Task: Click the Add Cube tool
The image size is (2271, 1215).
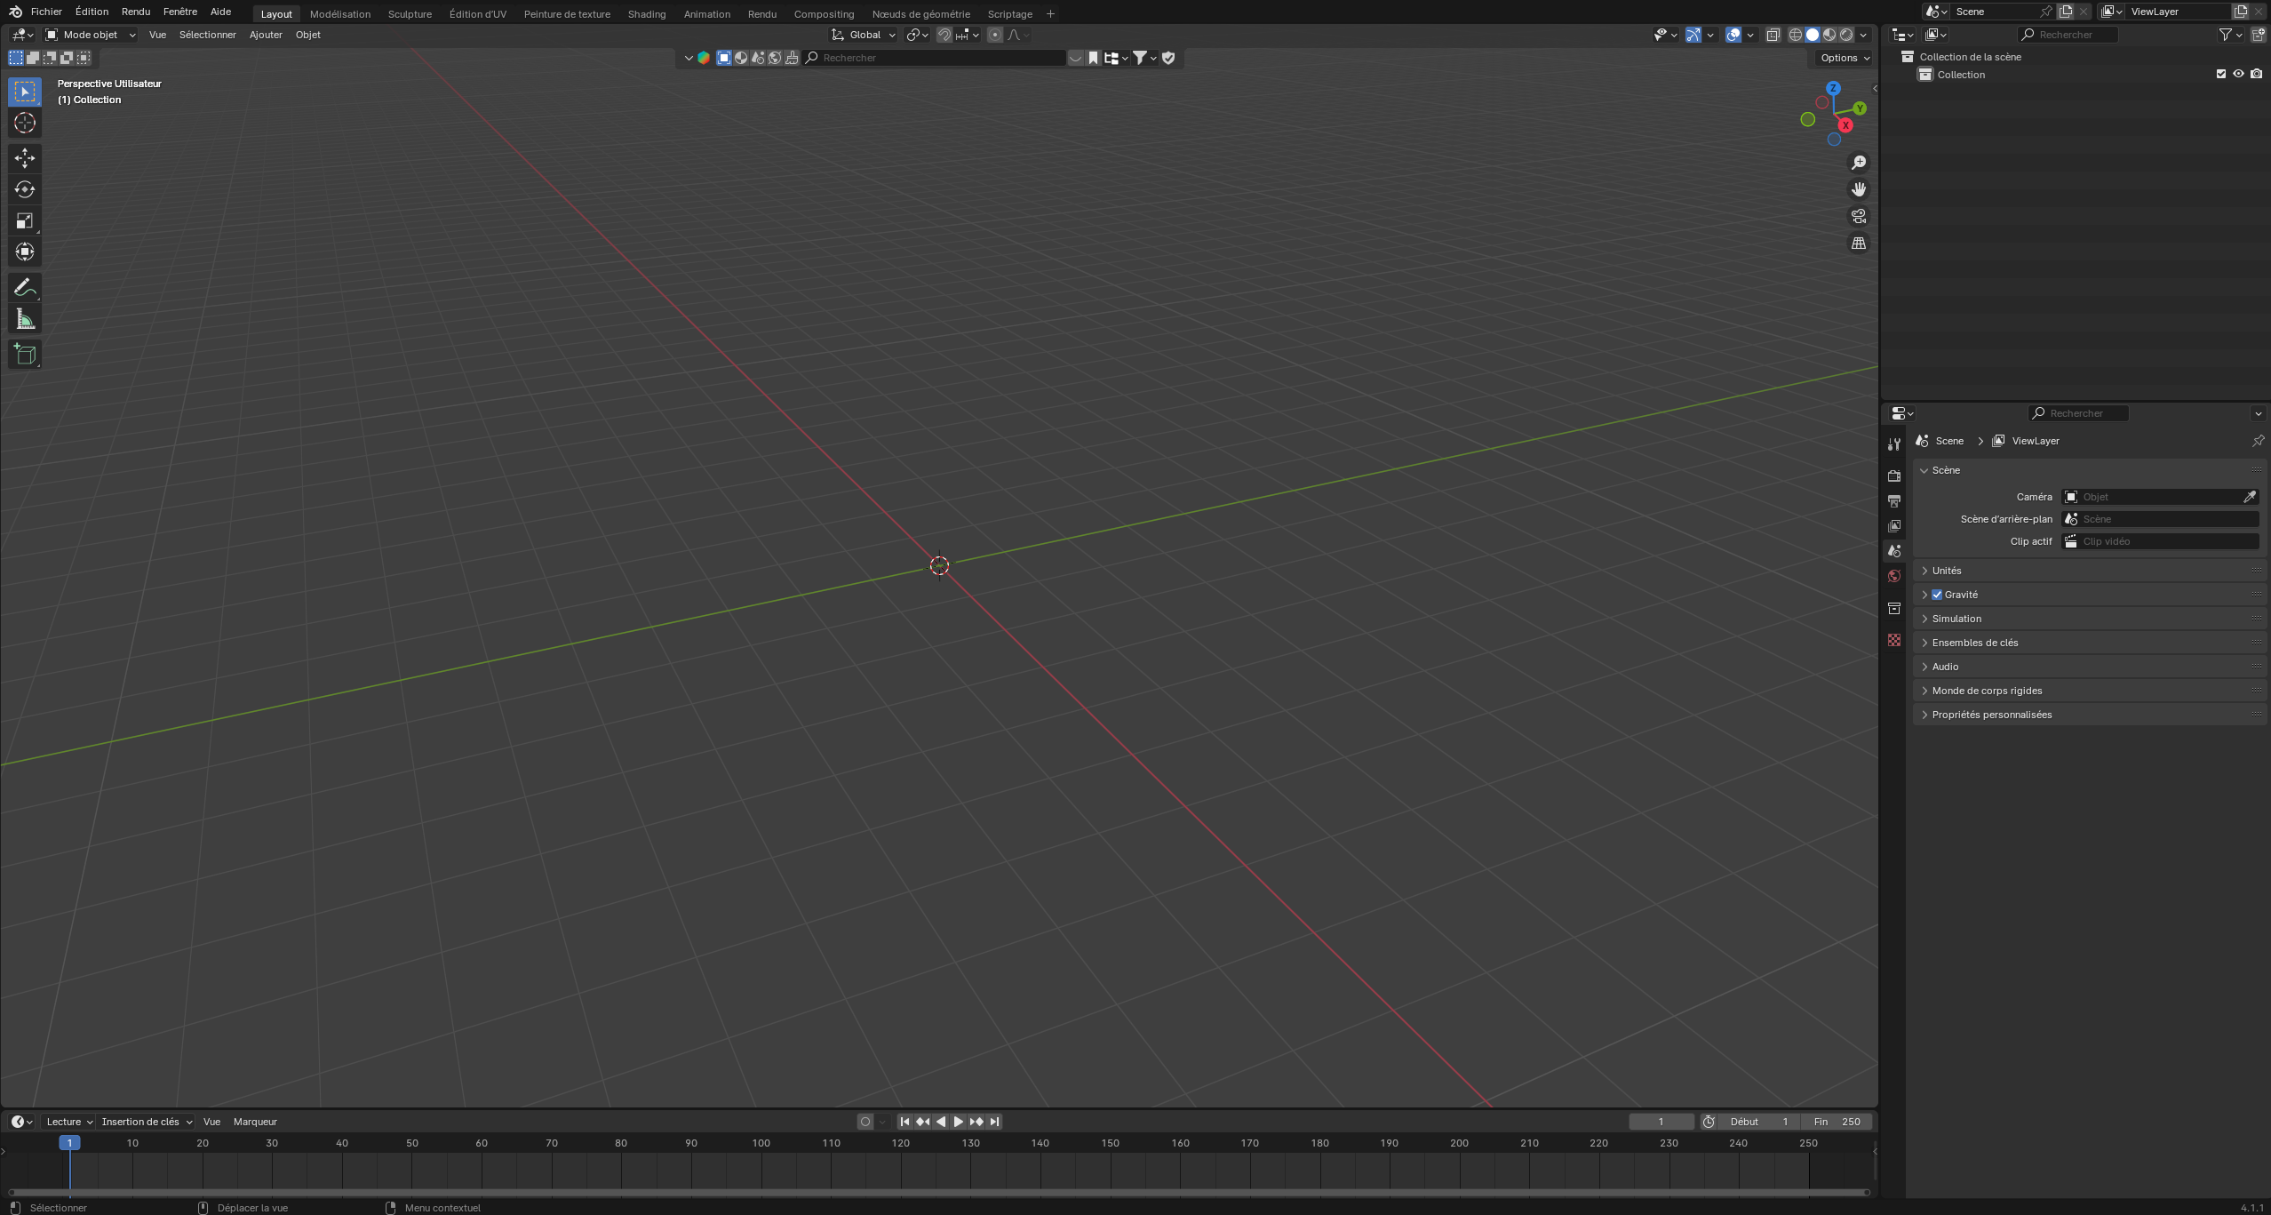Action: (x=25, y=355)
